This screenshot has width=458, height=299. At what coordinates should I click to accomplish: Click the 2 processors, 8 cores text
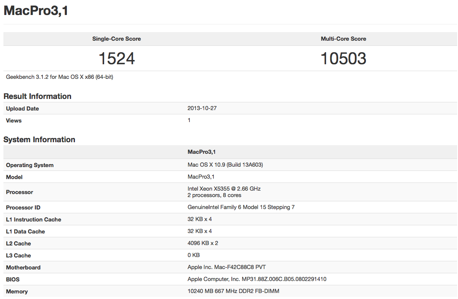214,195
